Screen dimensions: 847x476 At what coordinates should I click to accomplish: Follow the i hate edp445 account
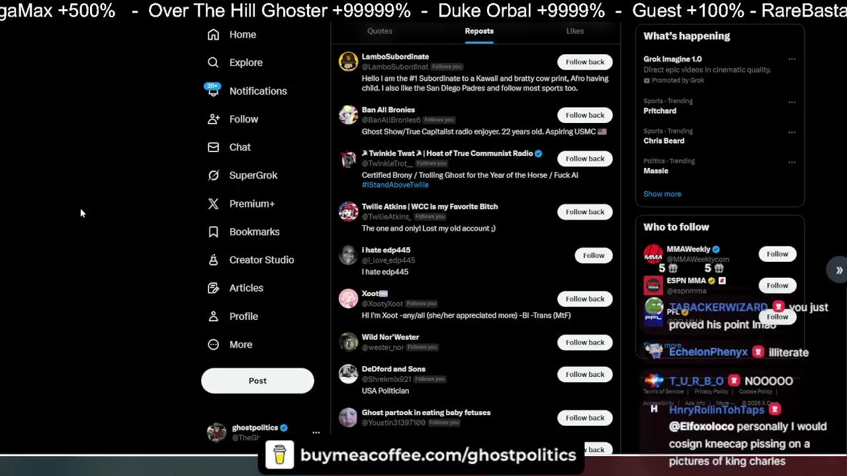coord(594,255)
